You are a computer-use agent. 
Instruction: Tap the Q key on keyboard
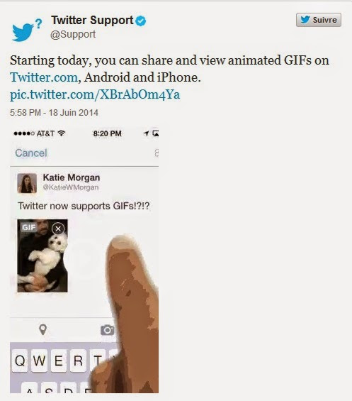[x=20, y=361]
